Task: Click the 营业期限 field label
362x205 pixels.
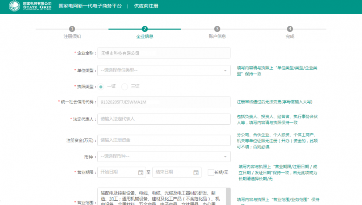Action: 85,172
